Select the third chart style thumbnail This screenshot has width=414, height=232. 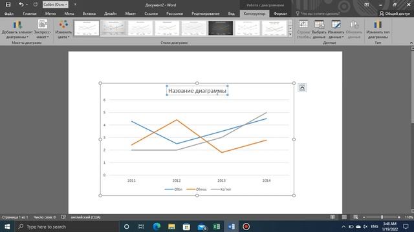pyautogui.click(x=140, y=28)
